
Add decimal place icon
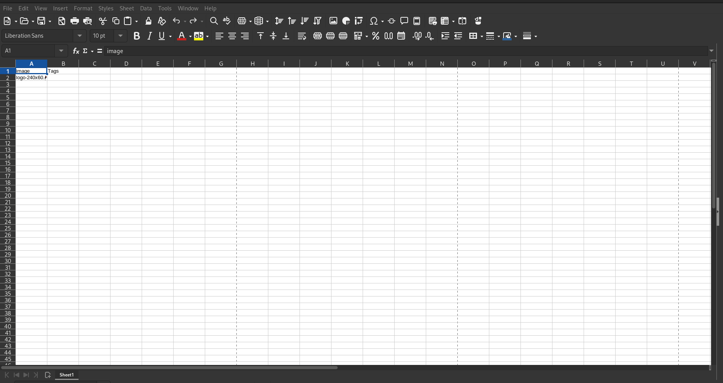417,36
